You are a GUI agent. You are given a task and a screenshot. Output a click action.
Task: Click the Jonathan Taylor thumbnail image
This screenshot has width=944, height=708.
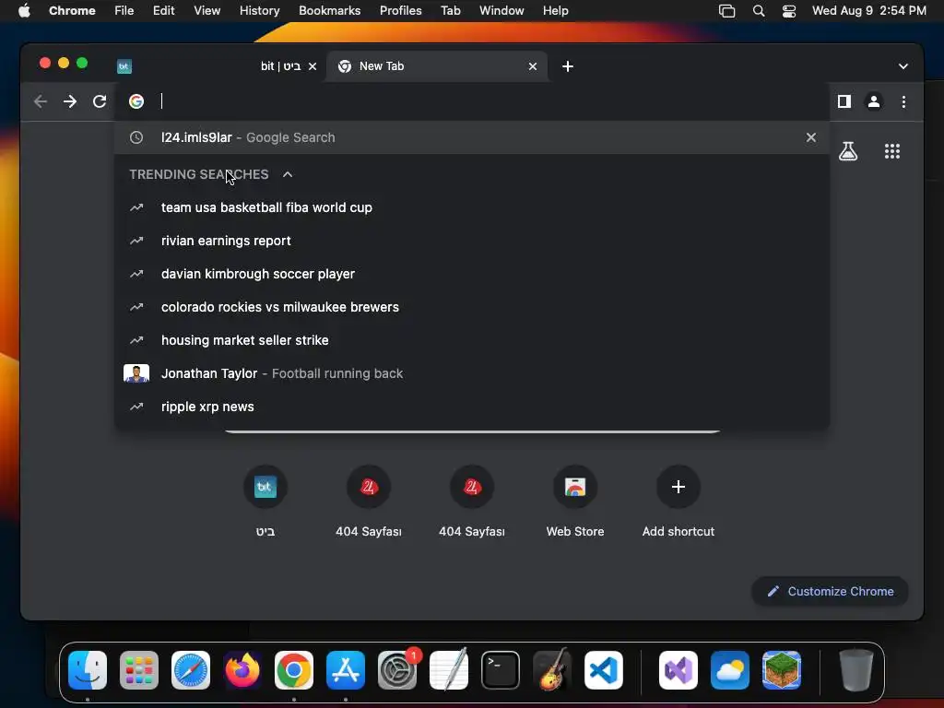pyautogui.click(x=136, y=373)
